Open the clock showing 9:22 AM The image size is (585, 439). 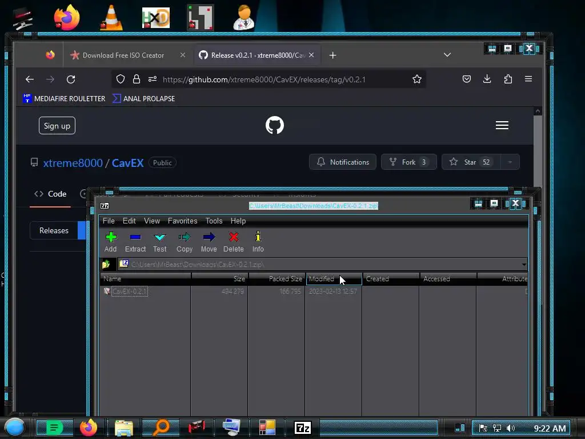550,428
